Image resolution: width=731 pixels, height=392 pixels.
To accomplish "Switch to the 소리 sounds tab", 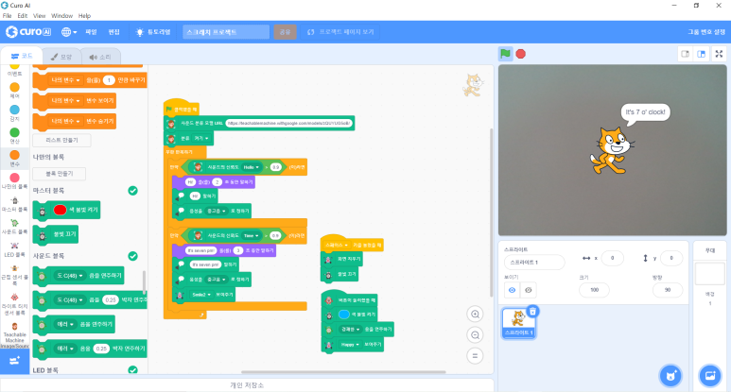I will [x=100, y=57].
